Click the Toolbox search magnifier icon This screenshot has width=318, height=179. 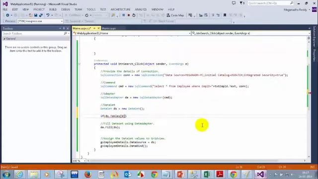65,33
